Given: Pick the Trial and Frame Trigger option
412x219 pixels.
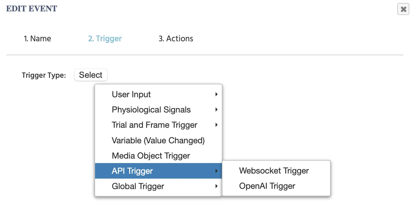Looking at the screenshot, I should tap(154, 125).
